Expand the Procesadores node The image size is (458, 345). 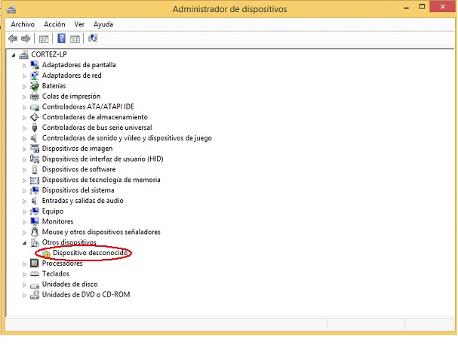(x=24, y=263)
